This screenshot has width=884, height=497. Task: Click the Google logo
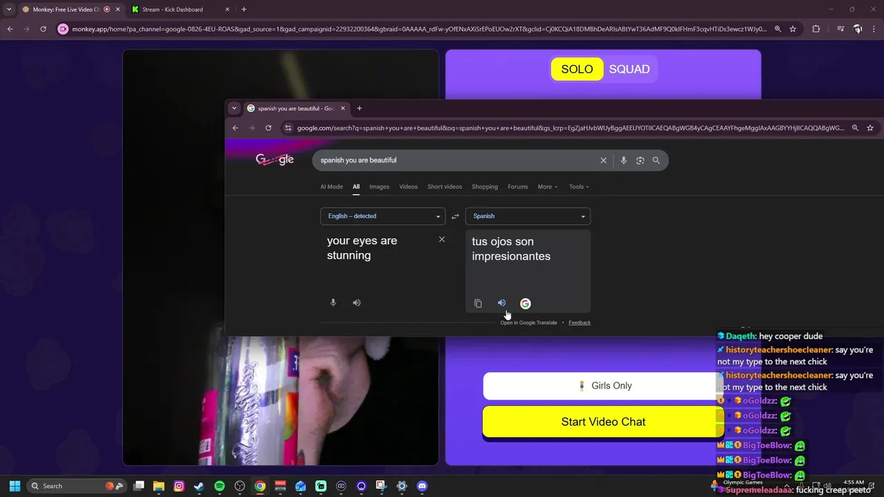(275, 159)
